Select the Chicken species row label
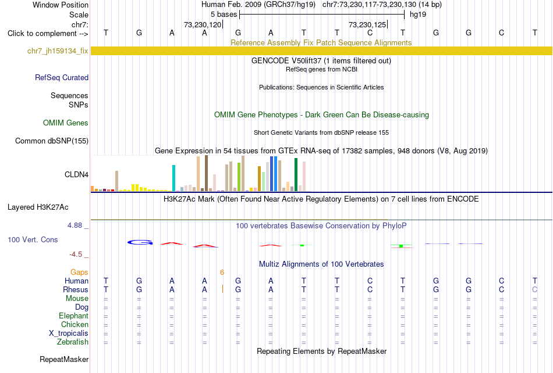The image size is (553, 373). [x=75, y=324]
